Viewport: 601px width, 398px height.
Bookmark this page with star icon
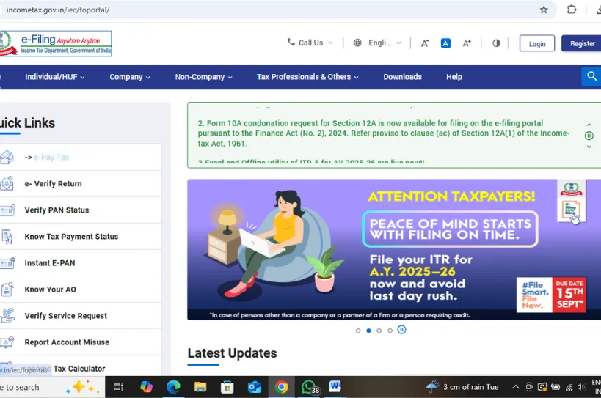coord(544,10)
